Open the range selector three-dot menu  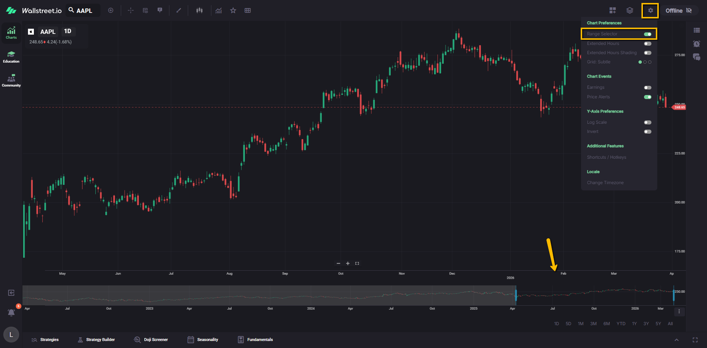pos(679,312)
